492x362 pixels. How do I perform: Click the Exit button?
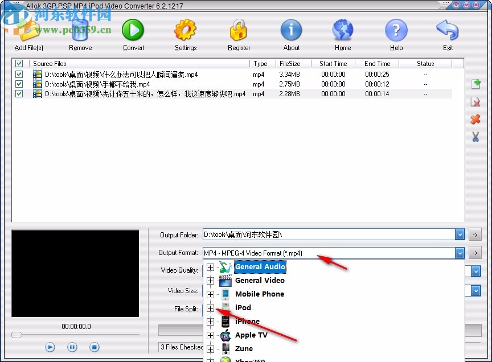(x=448, y=30)
